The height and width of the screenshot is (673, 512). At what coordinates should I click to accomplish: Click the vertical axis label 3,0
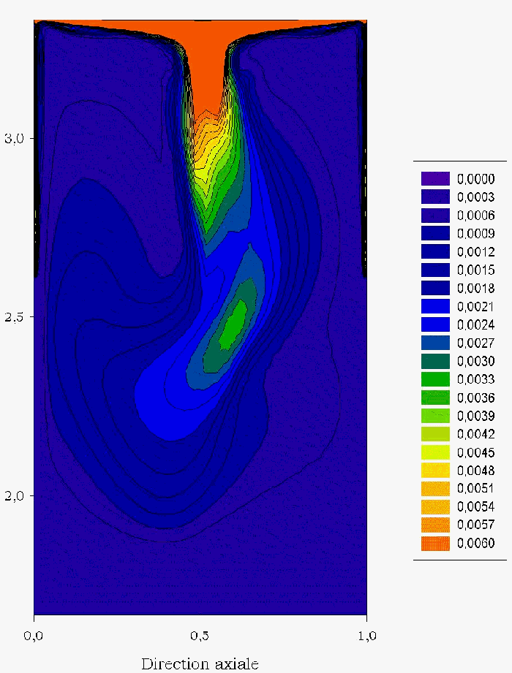pos(13,139)
